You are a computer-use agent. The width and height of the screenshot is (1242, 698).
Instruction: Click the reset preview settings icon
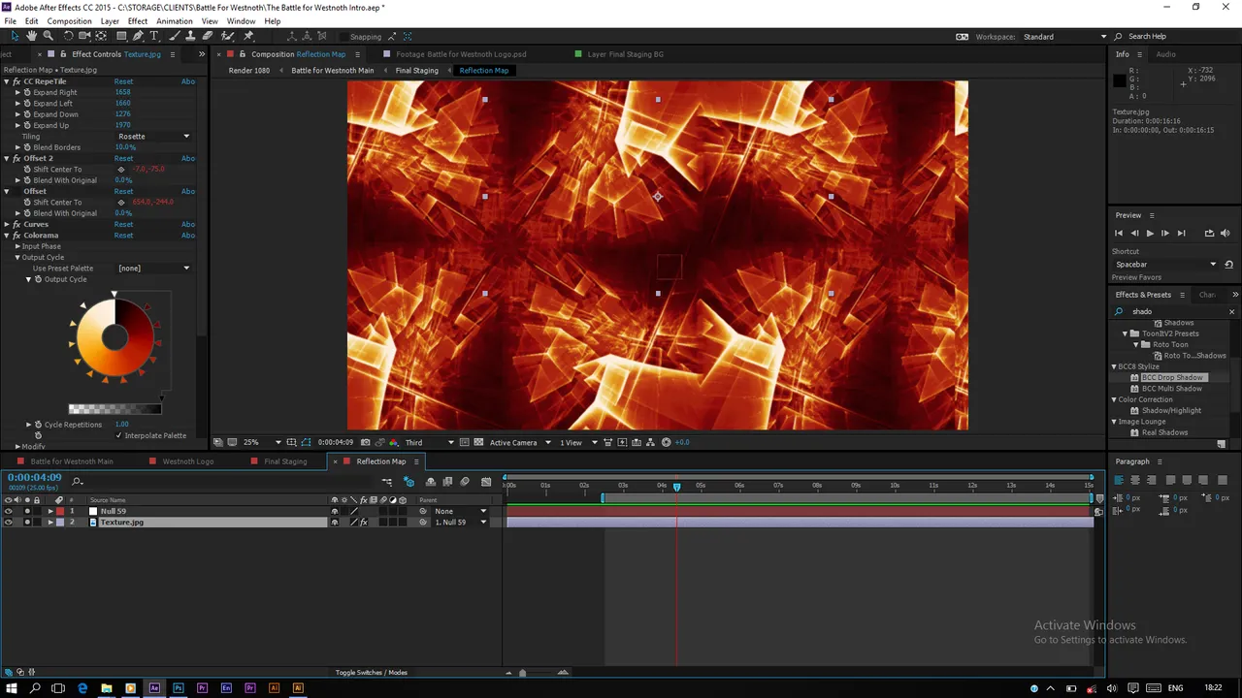[1229, 265]
